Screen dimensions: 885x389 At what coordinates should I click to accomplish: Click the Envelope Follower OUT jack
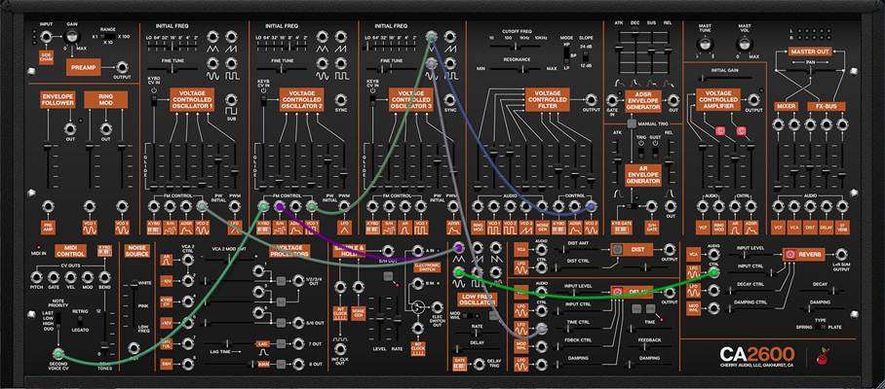tap(70, 129)
